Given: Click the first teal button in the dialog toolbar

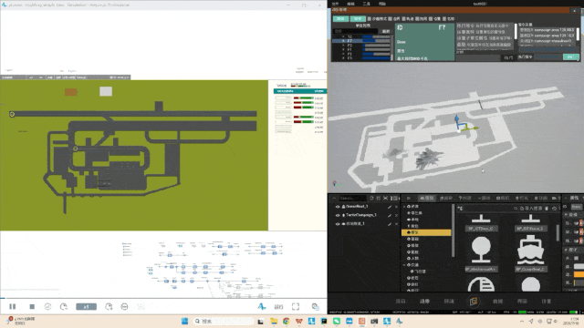Looking at the screenshot, I should [x=340, y=18].
